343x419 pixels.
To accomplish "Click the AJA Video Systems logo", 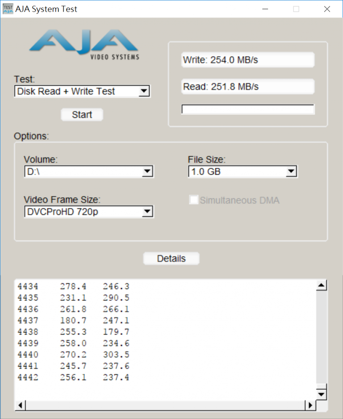I will tap(84, 44).
